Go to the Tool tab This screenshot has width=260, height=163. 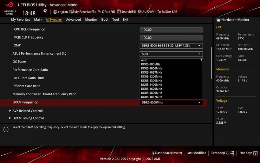point(115,20)
